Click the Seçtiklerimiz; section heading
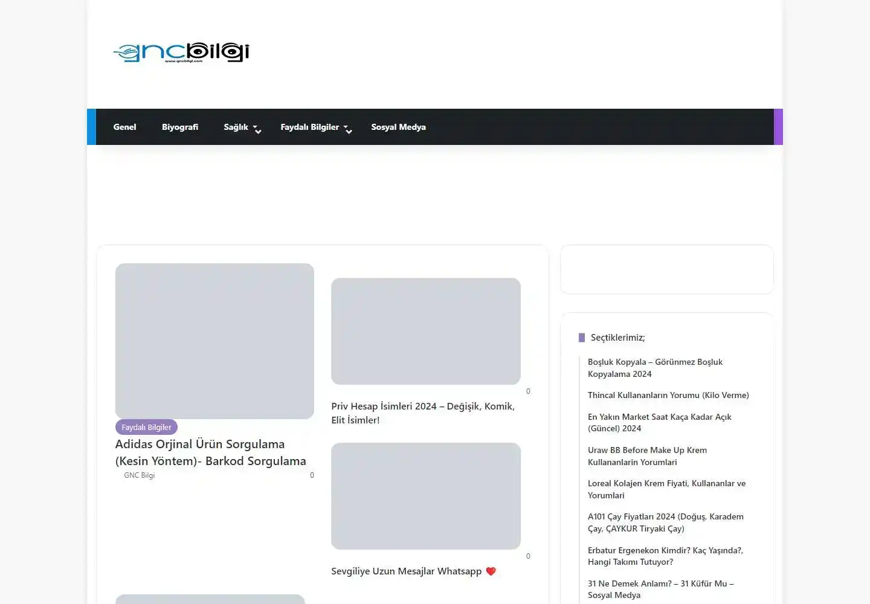 (617, 338)
